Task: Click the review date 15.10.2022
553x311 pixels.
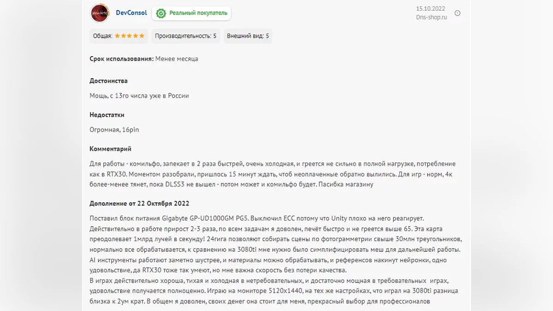Action: (430, 8)
